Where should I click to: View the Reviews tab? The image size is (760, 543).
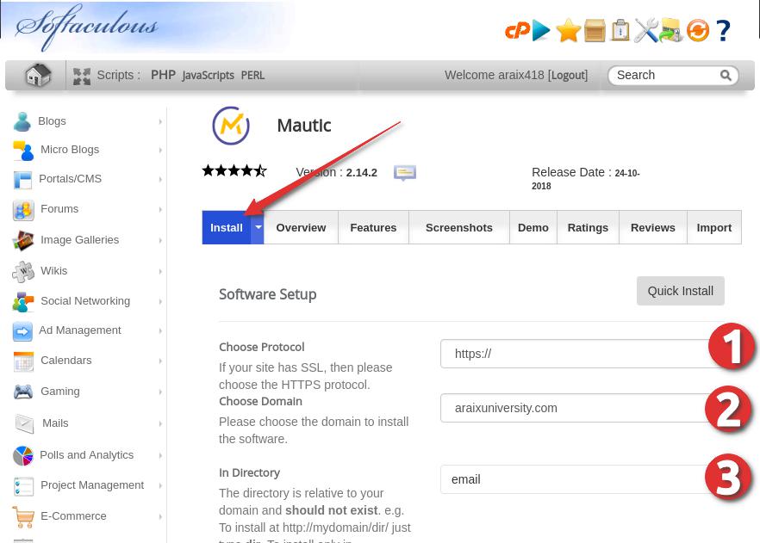[653, 227]
